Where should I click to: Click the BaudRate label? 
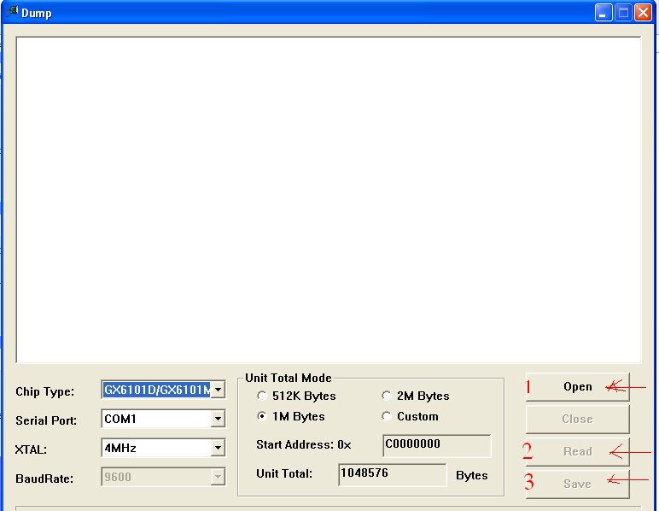point(44,479)
